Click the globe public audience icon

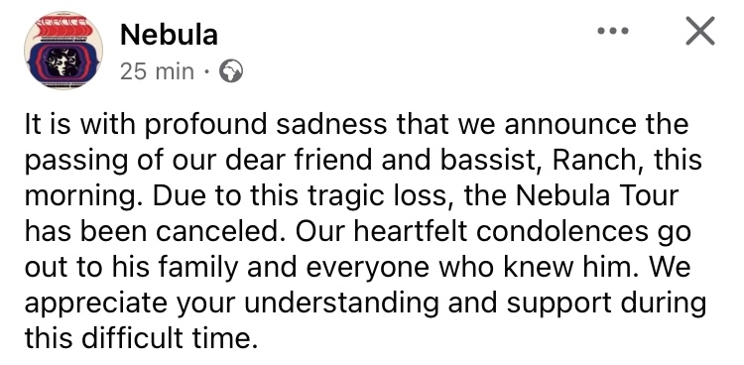click(231, 72)
